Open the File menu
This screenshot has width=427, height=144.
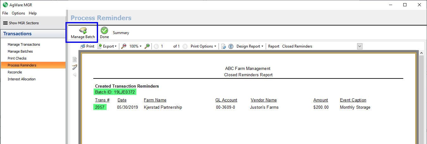click(5, 13)
